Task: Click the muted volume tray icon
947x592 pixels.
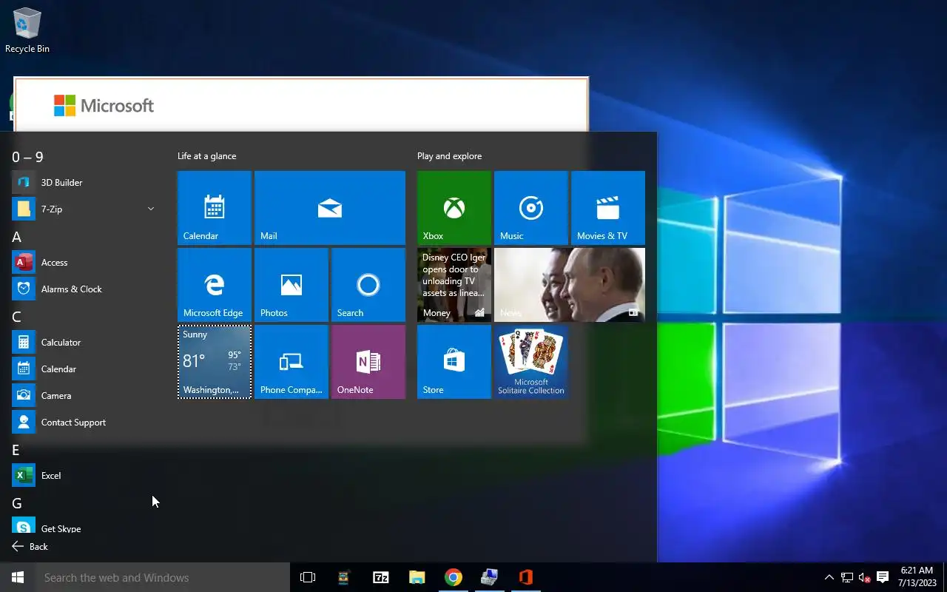Action: click(864, 577)
